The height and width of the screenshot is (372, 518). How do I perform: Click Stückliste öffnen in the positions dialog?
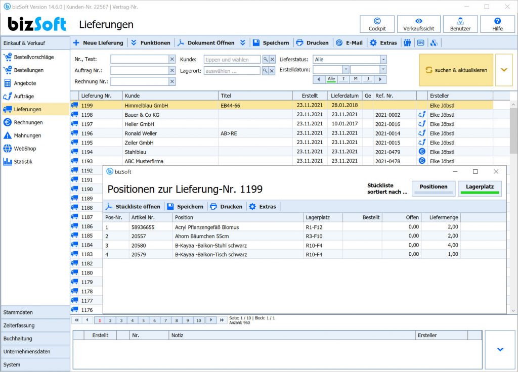pos(133,207)
